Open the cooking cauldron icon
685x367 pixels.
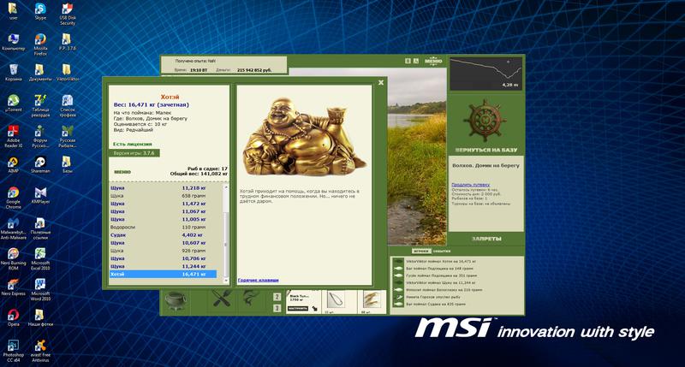(176, 301)
